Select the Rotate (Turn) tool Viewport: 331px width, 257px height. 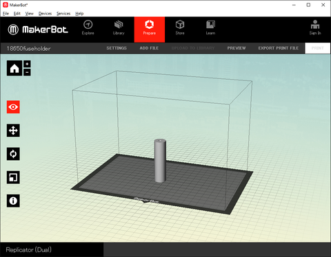pyautogui.click(x=13, y=154)
